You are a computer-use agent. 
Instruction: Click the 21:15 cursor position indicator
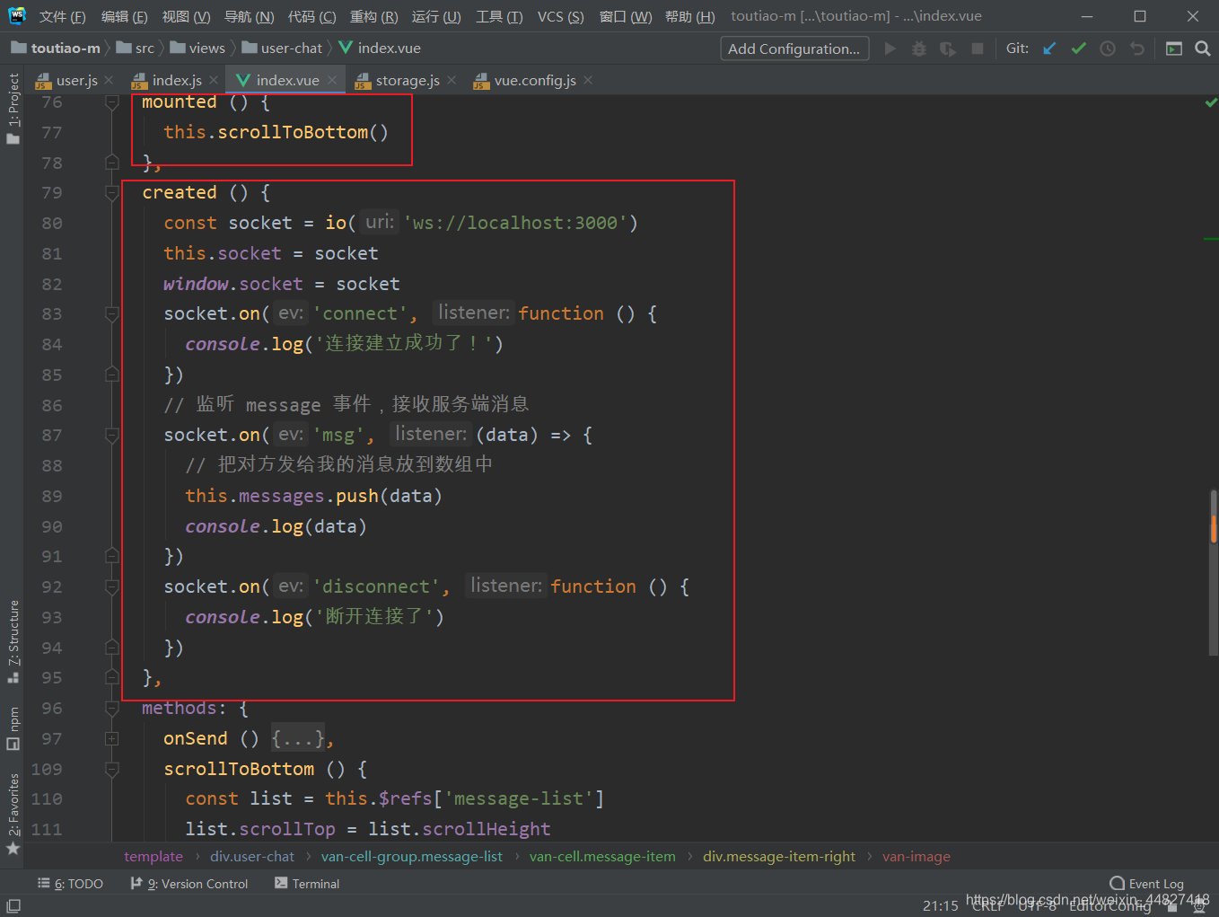pyautogui.click(x=940, y=906)
